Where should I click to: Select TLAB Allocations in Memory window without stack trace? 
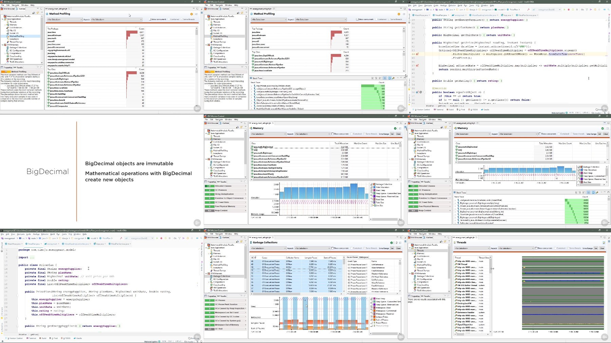click(219, 176)
